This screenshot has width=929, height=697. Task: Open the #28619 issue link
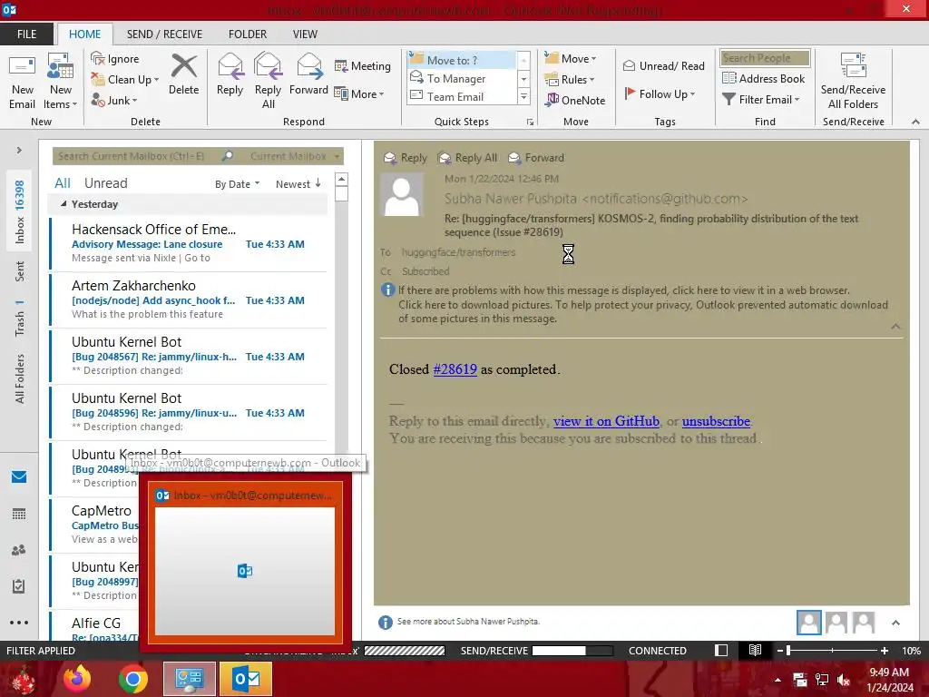click(x=455, y=369)
